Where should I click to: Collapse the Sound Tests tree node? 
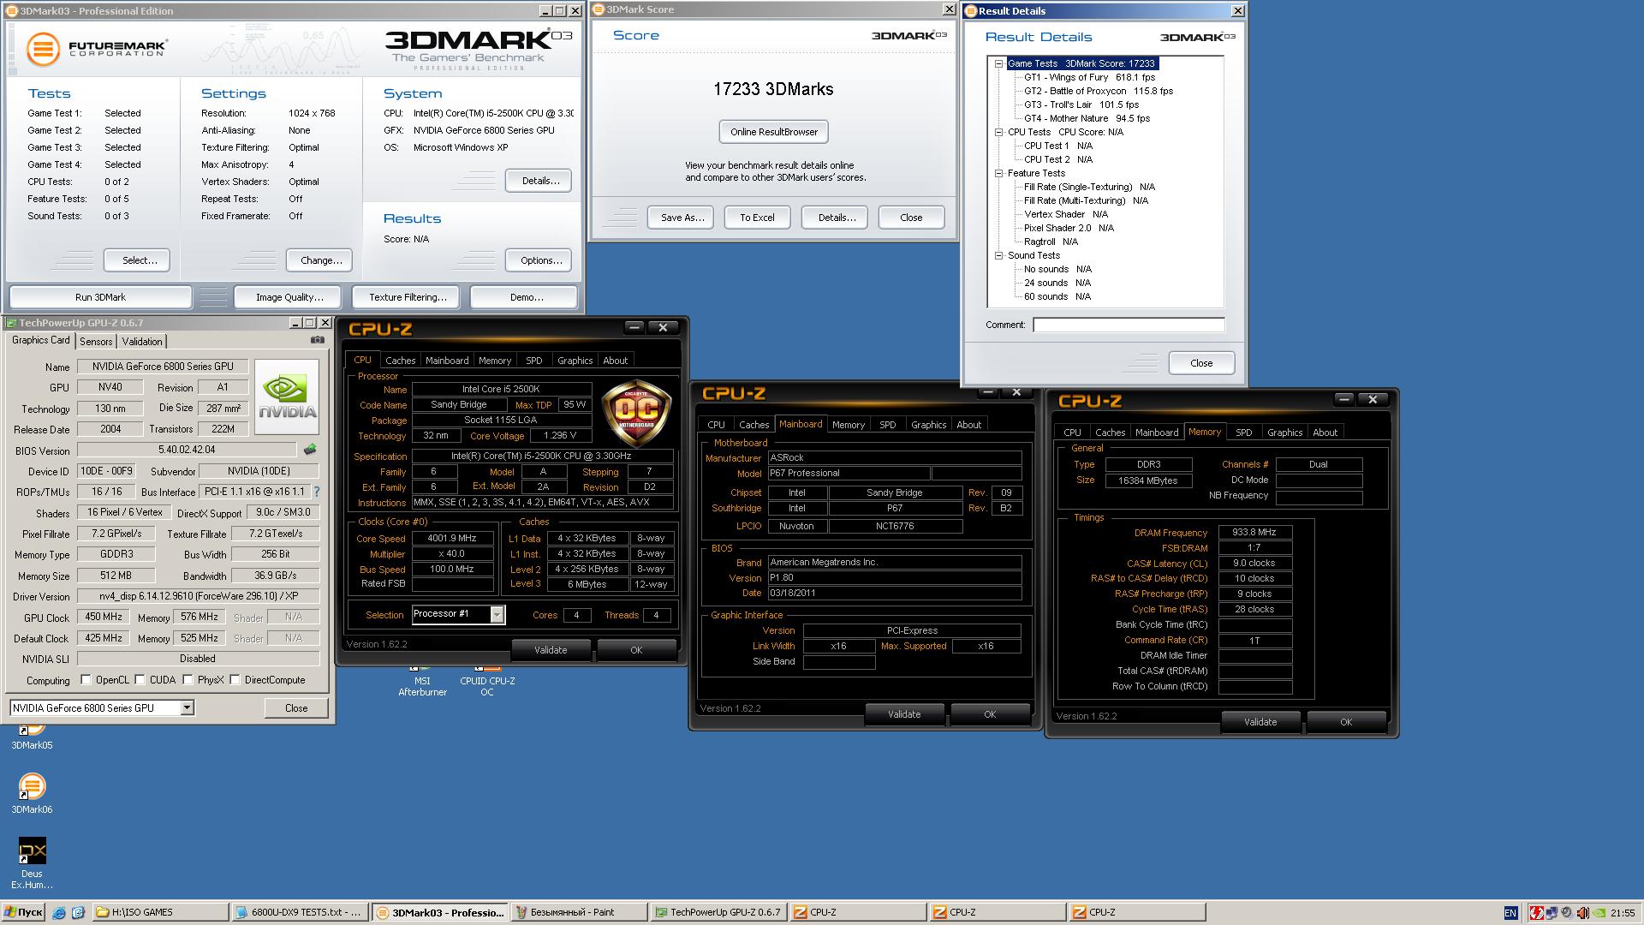[x=998, y=255]
